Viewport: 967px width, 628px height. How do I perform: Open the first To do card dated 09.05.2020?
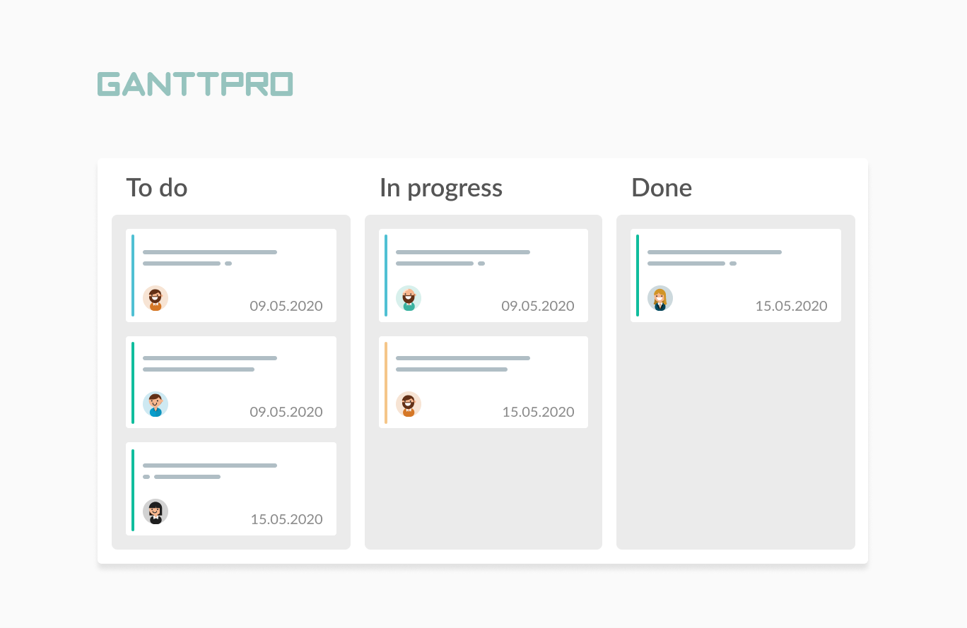(231, 276)
